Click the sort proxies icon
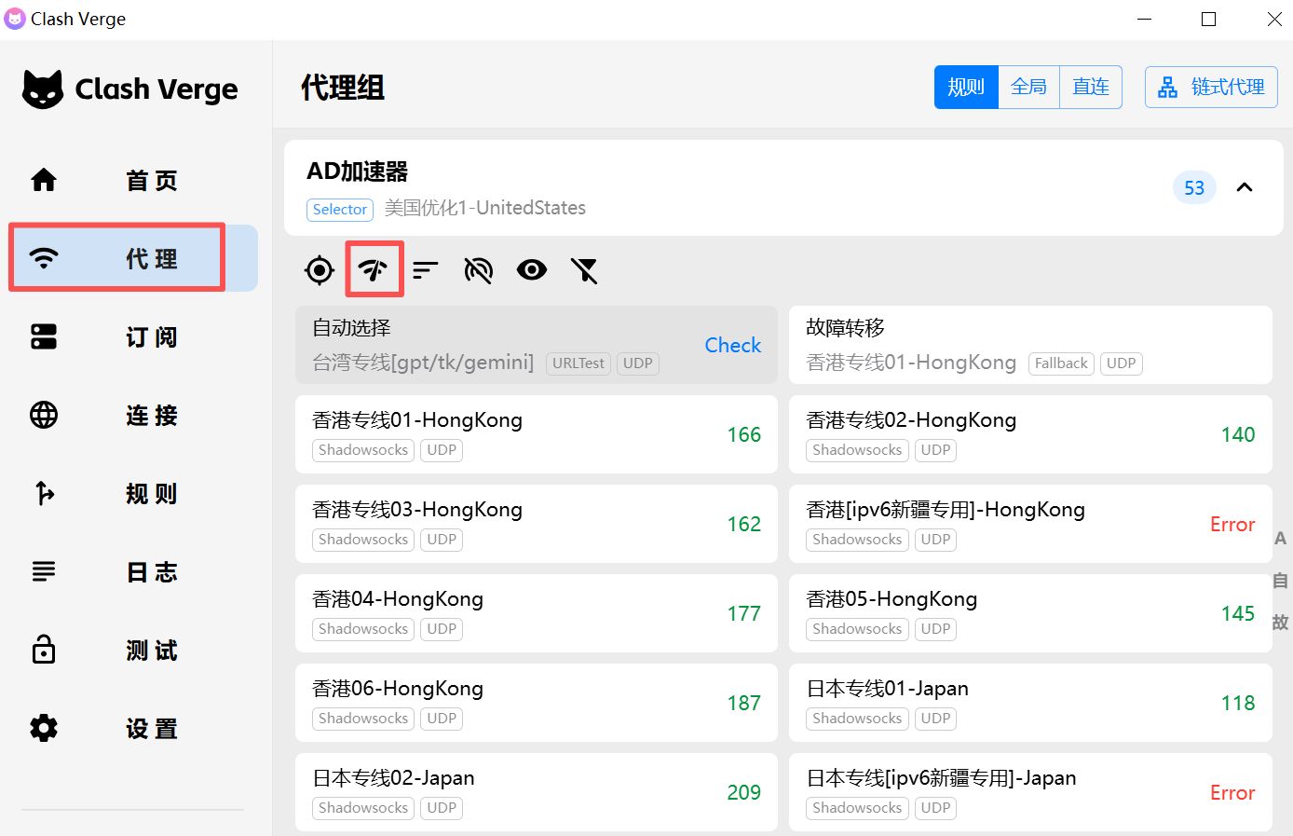This screenshot has width=1293, height=836. 426,270
